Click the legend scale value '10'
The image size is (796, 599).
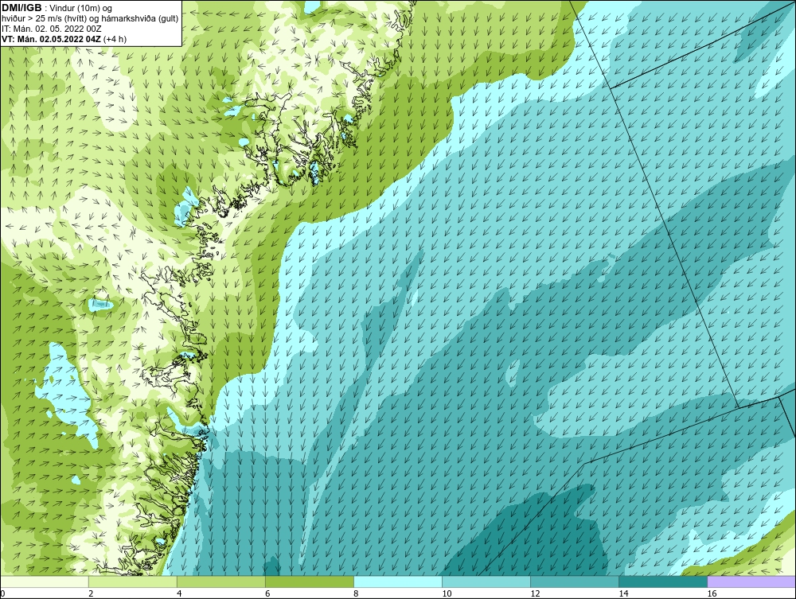click(x=447, y=593)
